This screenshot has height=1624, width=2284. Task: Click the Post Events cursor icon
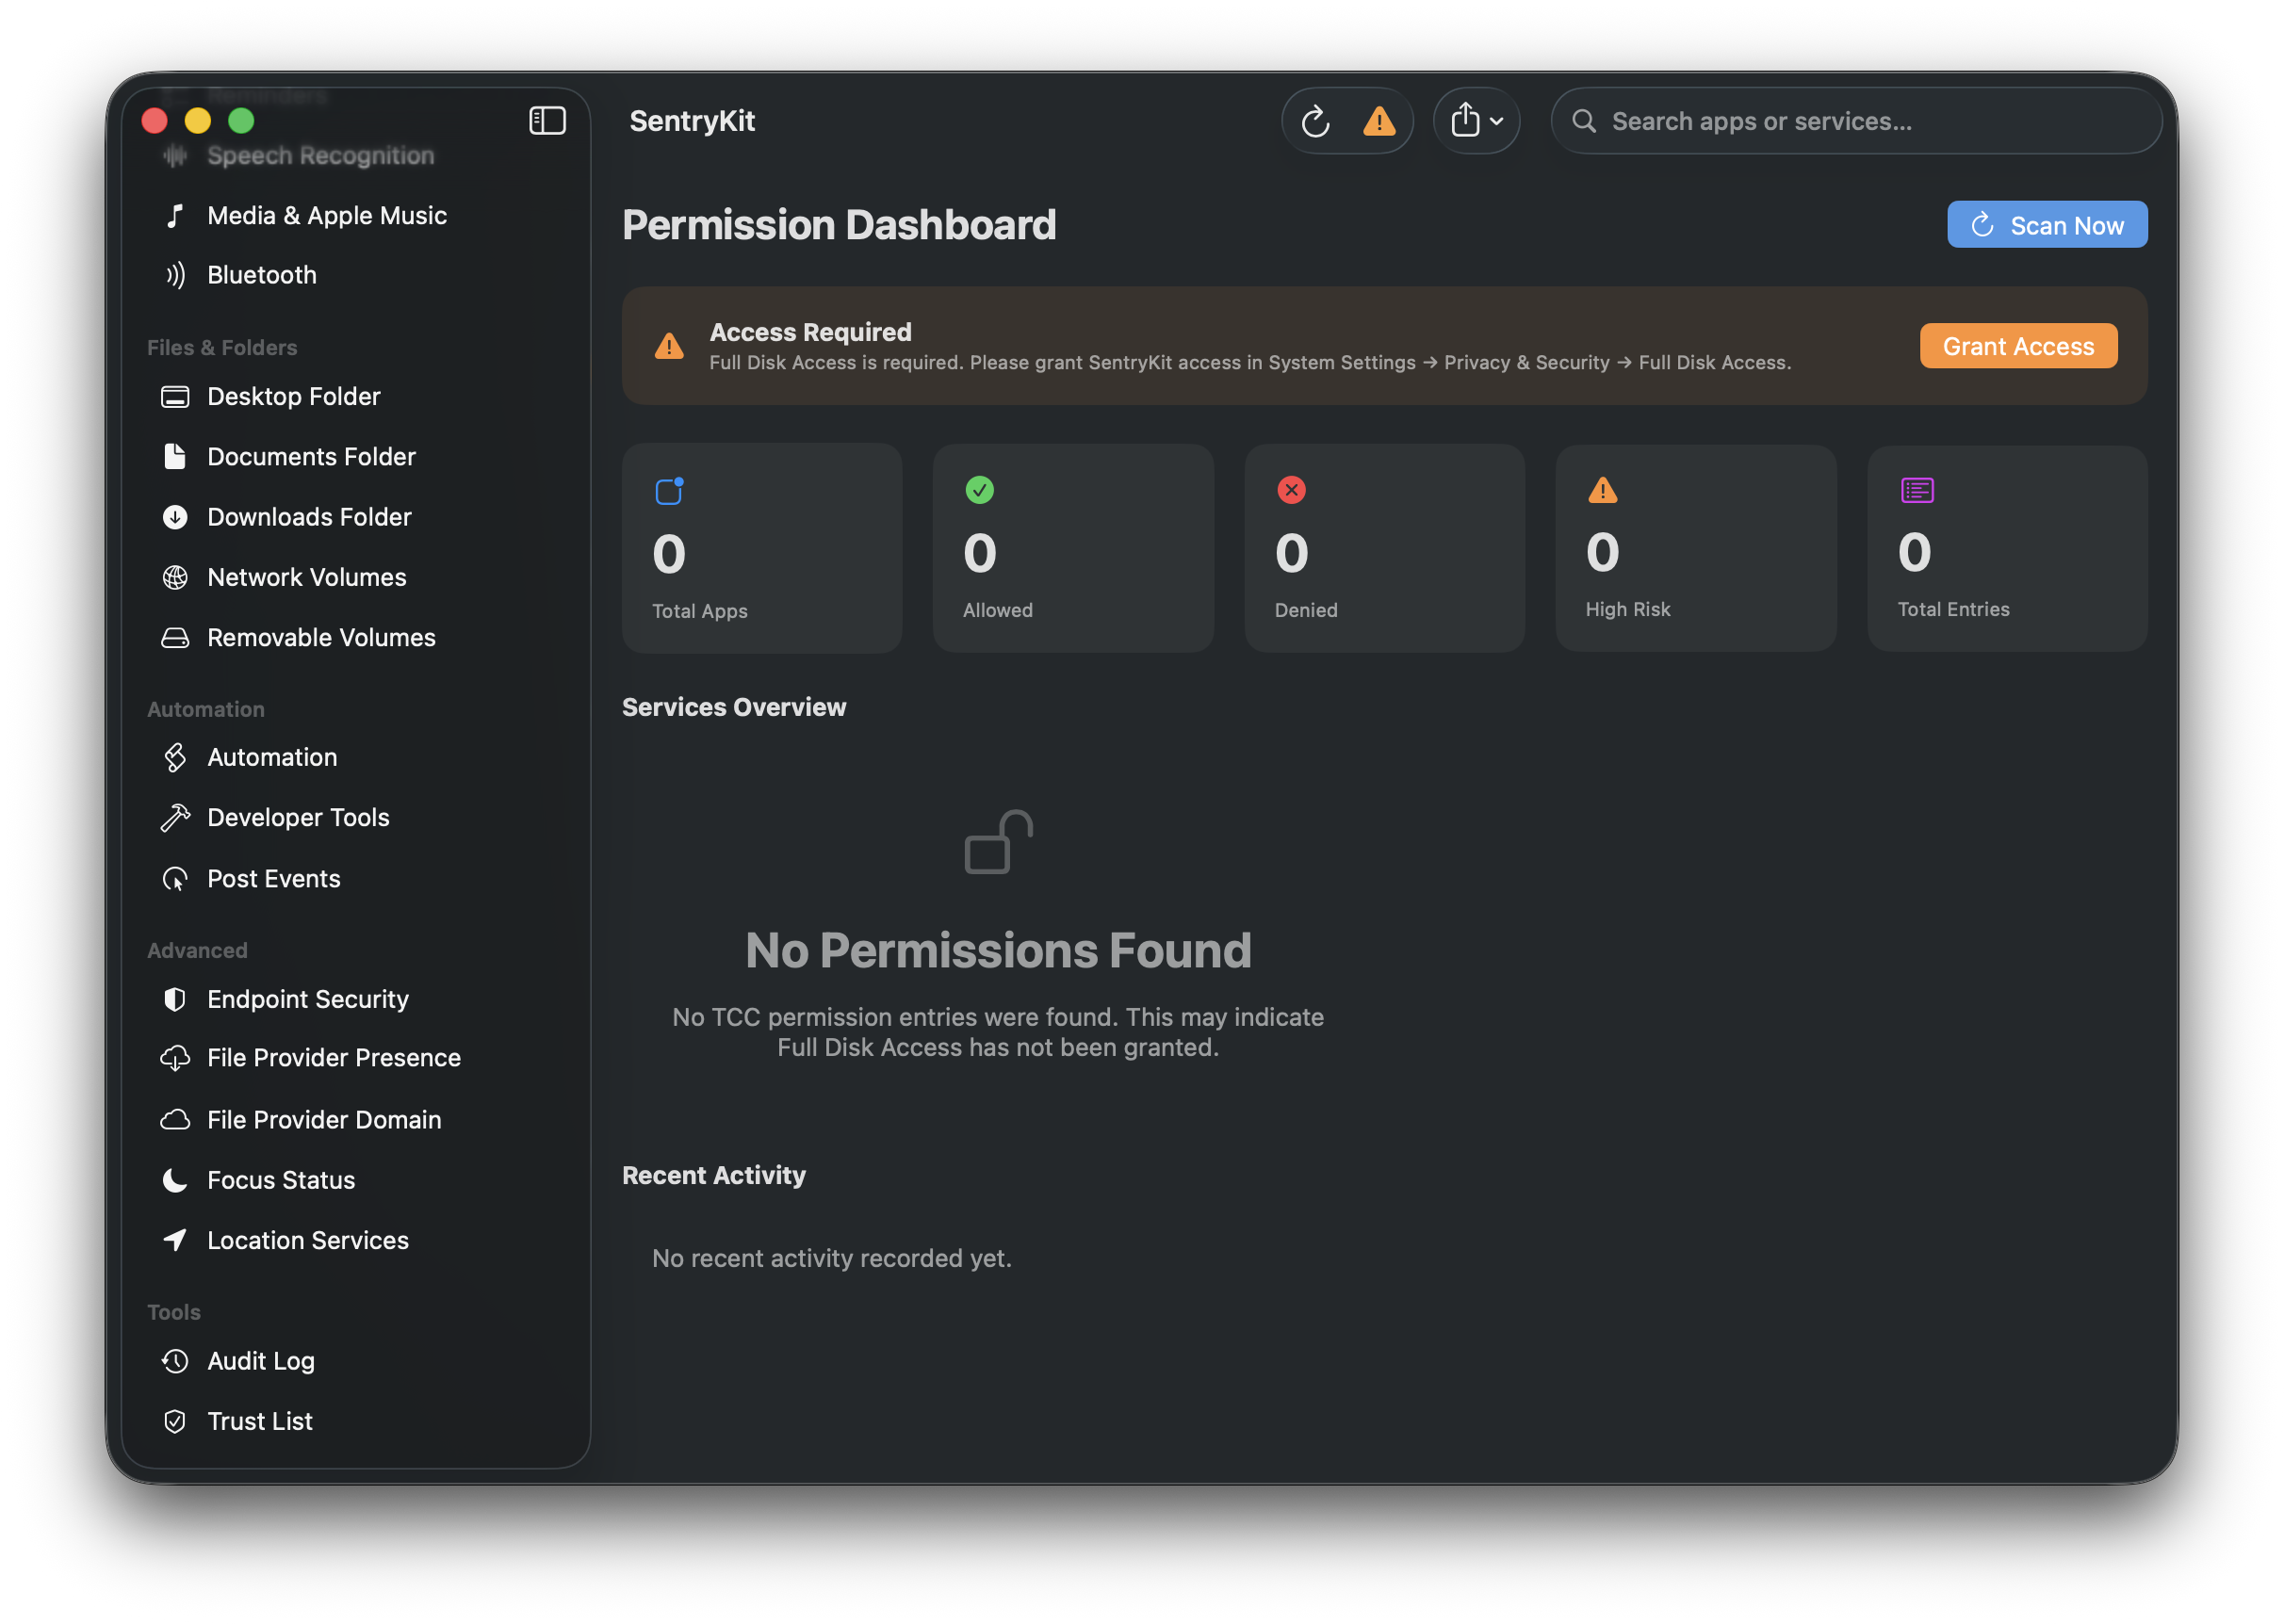pyautogui.click(x=175, y=879)
